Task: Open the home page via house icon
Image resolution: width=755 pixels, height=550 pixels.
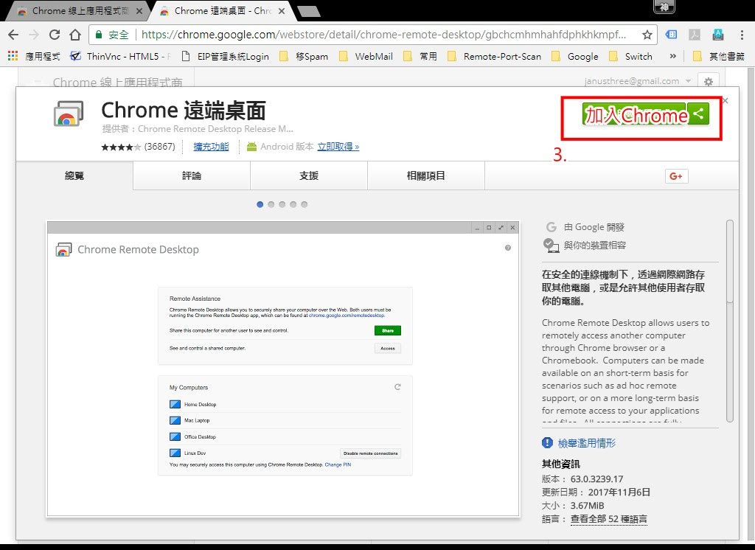Action: coord(75,35)
